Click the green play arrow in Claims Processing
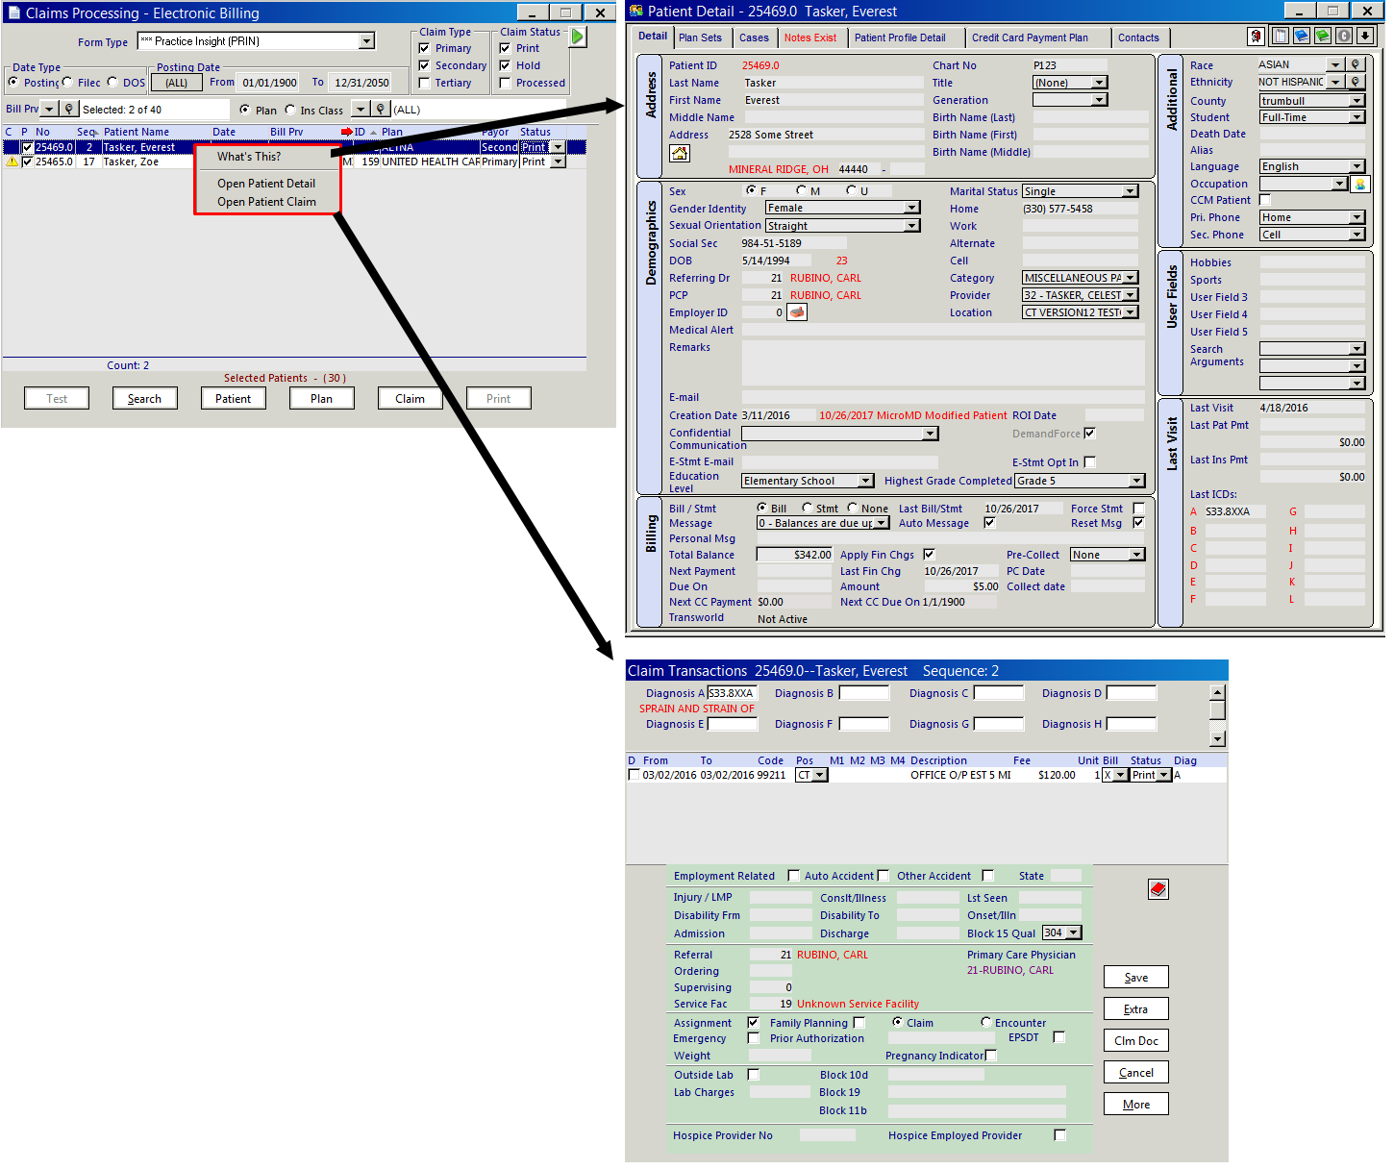Screen dimensions: 1394x1169 (x=578, y=37)
